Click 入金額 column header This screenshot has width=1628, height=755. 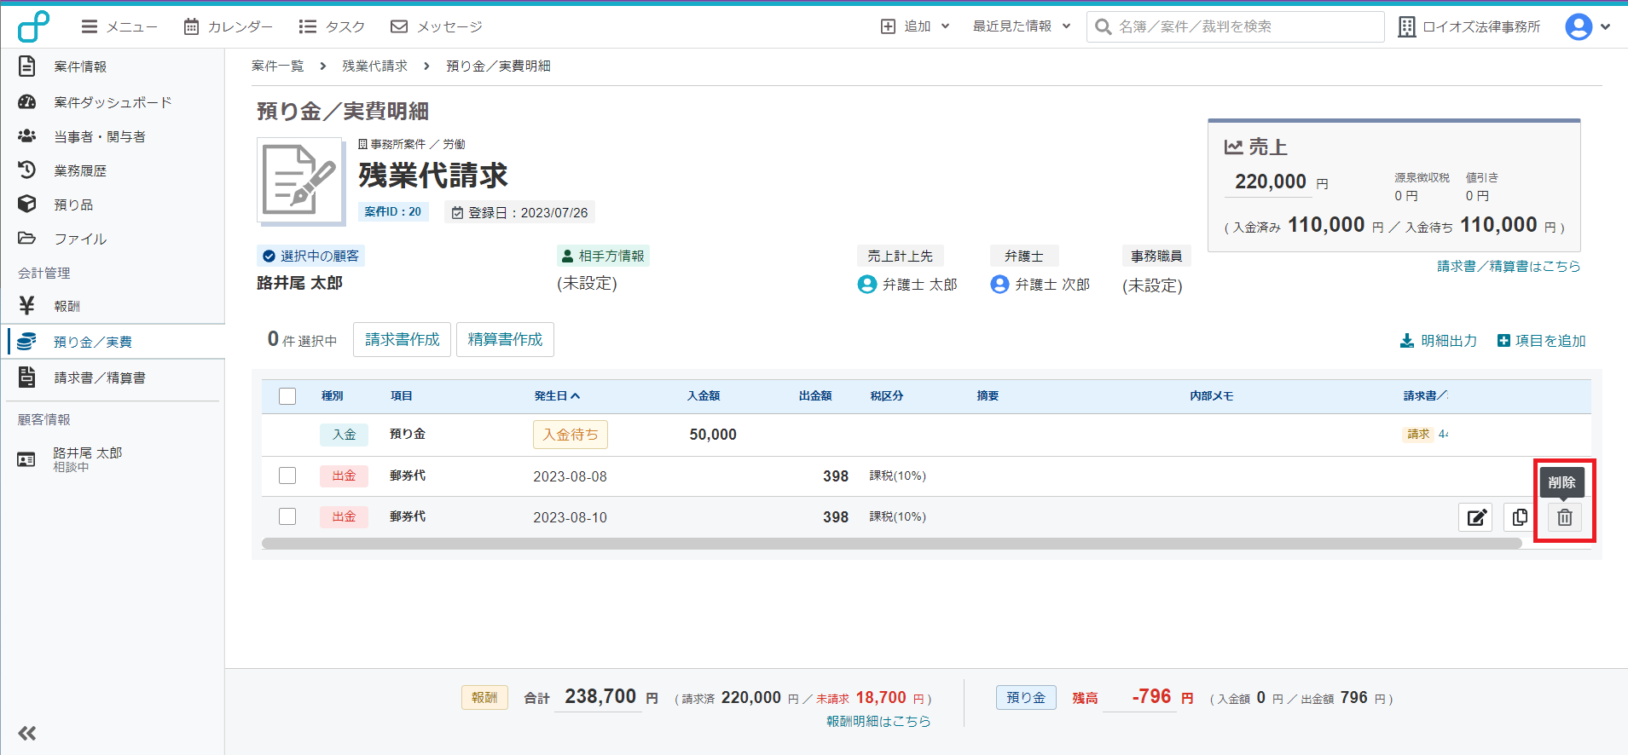point(704,395)
